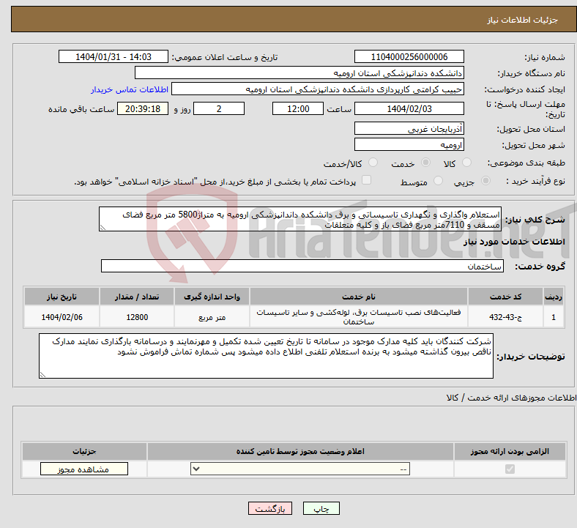Click the remaining time field 20:39:18
Image resolution: width=577 pixels, height=528 pixels.
point(143,108)
